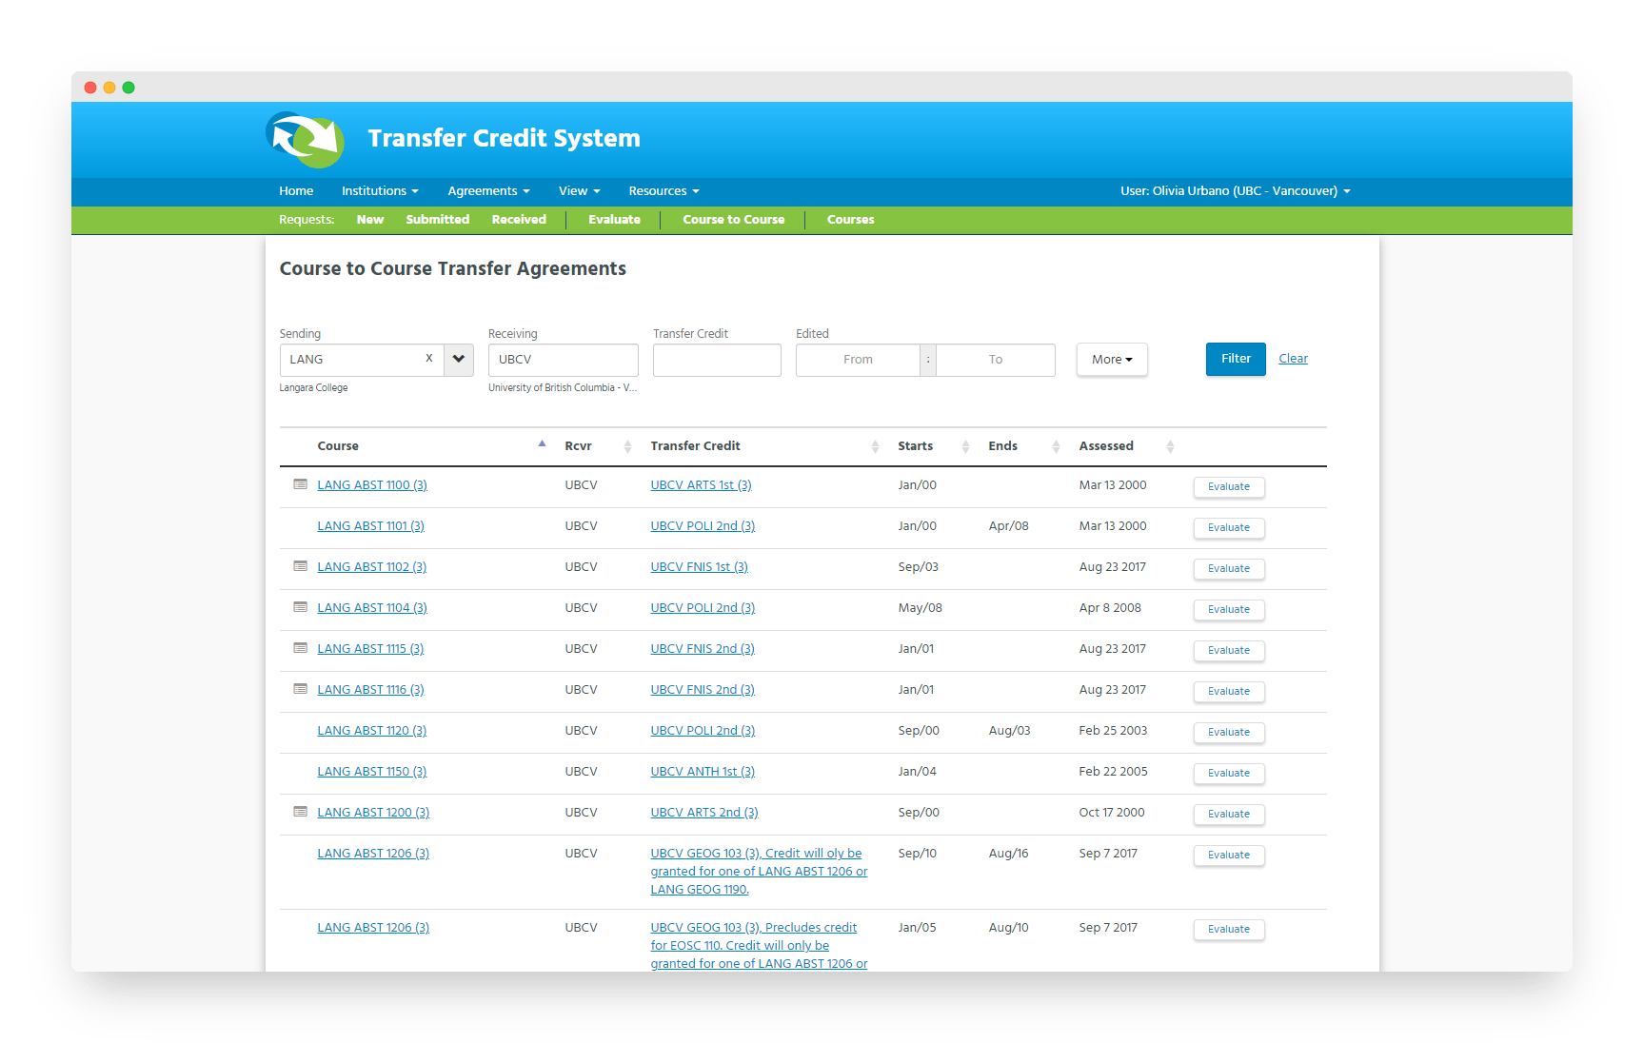Screen dimensions: 1644x1043
Task: Select the 'May/08' start date cell
Action: point(920,608)
